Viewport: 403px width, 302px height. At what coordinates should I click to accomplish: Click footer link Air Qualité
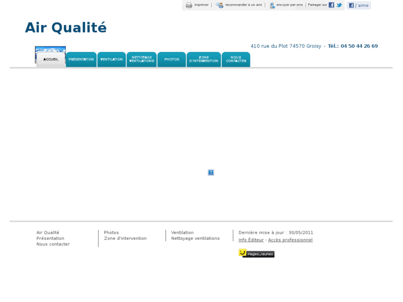tap(48, 233)
